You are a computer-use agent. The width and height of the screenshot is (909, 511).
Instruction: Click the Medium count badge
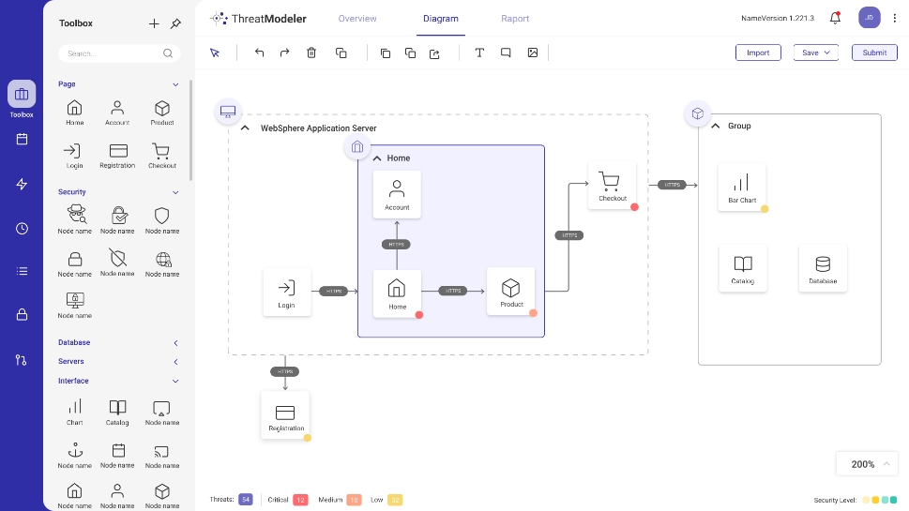355,500
